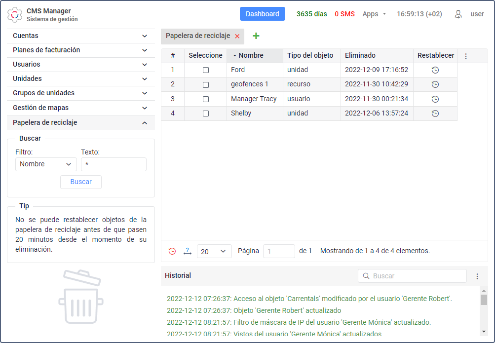Viewport: 495px width, 343px height.
Task: Click the auto-fit column width icon
Action: 187,251
